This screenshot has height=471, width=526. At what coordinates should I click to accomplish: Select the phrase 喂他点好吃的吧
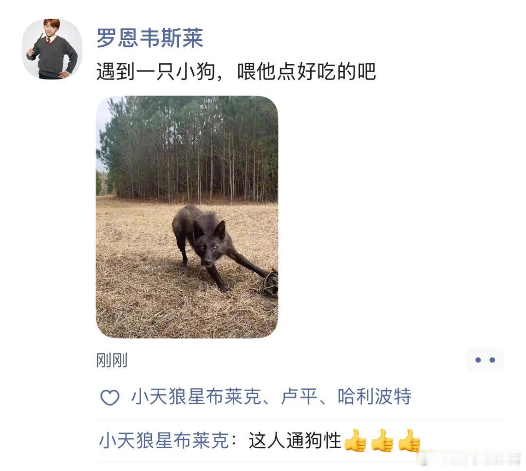point(306,72)
